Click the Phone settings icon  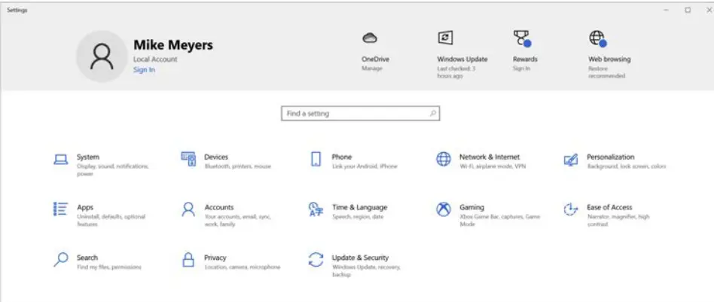[x=316, y=160]
